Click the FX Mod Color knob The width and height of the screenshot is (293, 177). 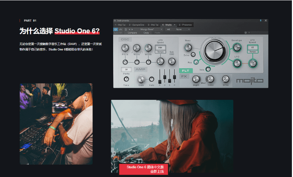pos(210,79)
